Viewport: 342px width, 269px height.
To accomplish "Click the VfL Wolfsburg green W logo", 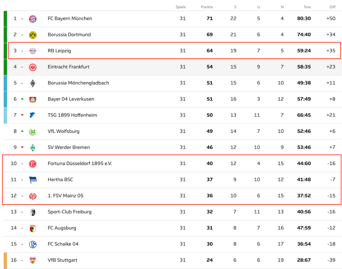I will pyautogui.click(x=33, y=131).
